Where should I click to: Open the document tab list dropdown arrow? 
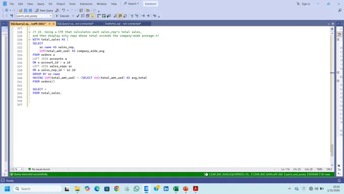coord(329,24)
